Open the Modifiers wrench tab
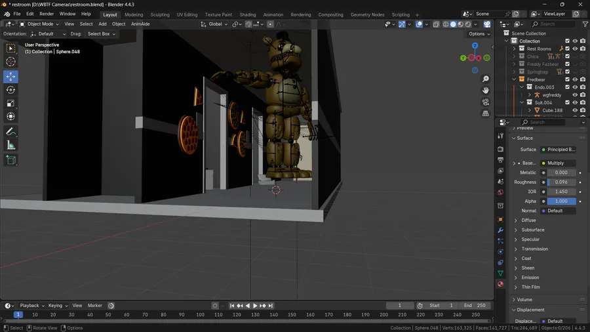590x332 pixels. point(500,230)
